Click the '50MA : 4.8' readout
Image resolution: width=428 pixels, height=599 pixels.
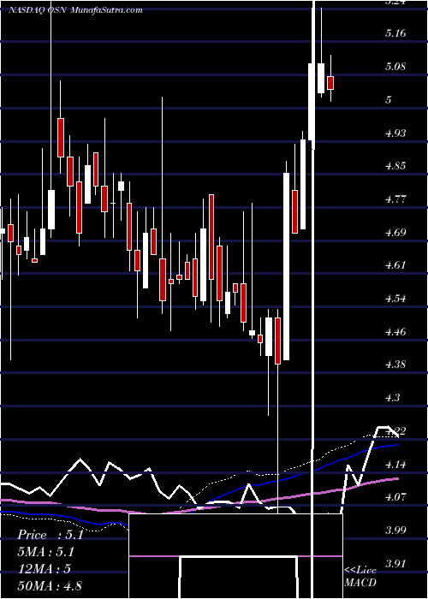point(50,585)
